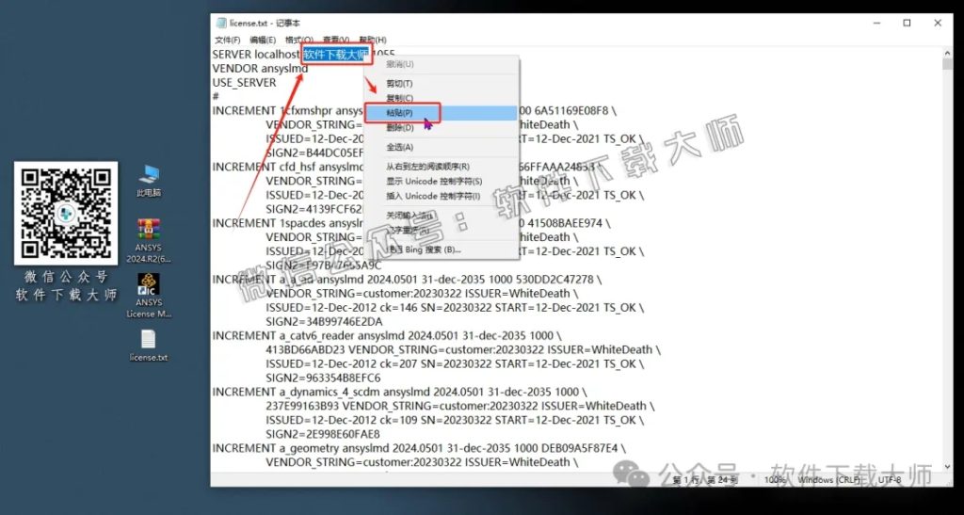Click the ck=207 ISSUED line
The width and height of the screenshot is (964, 515).
click(x=455, y=363)
